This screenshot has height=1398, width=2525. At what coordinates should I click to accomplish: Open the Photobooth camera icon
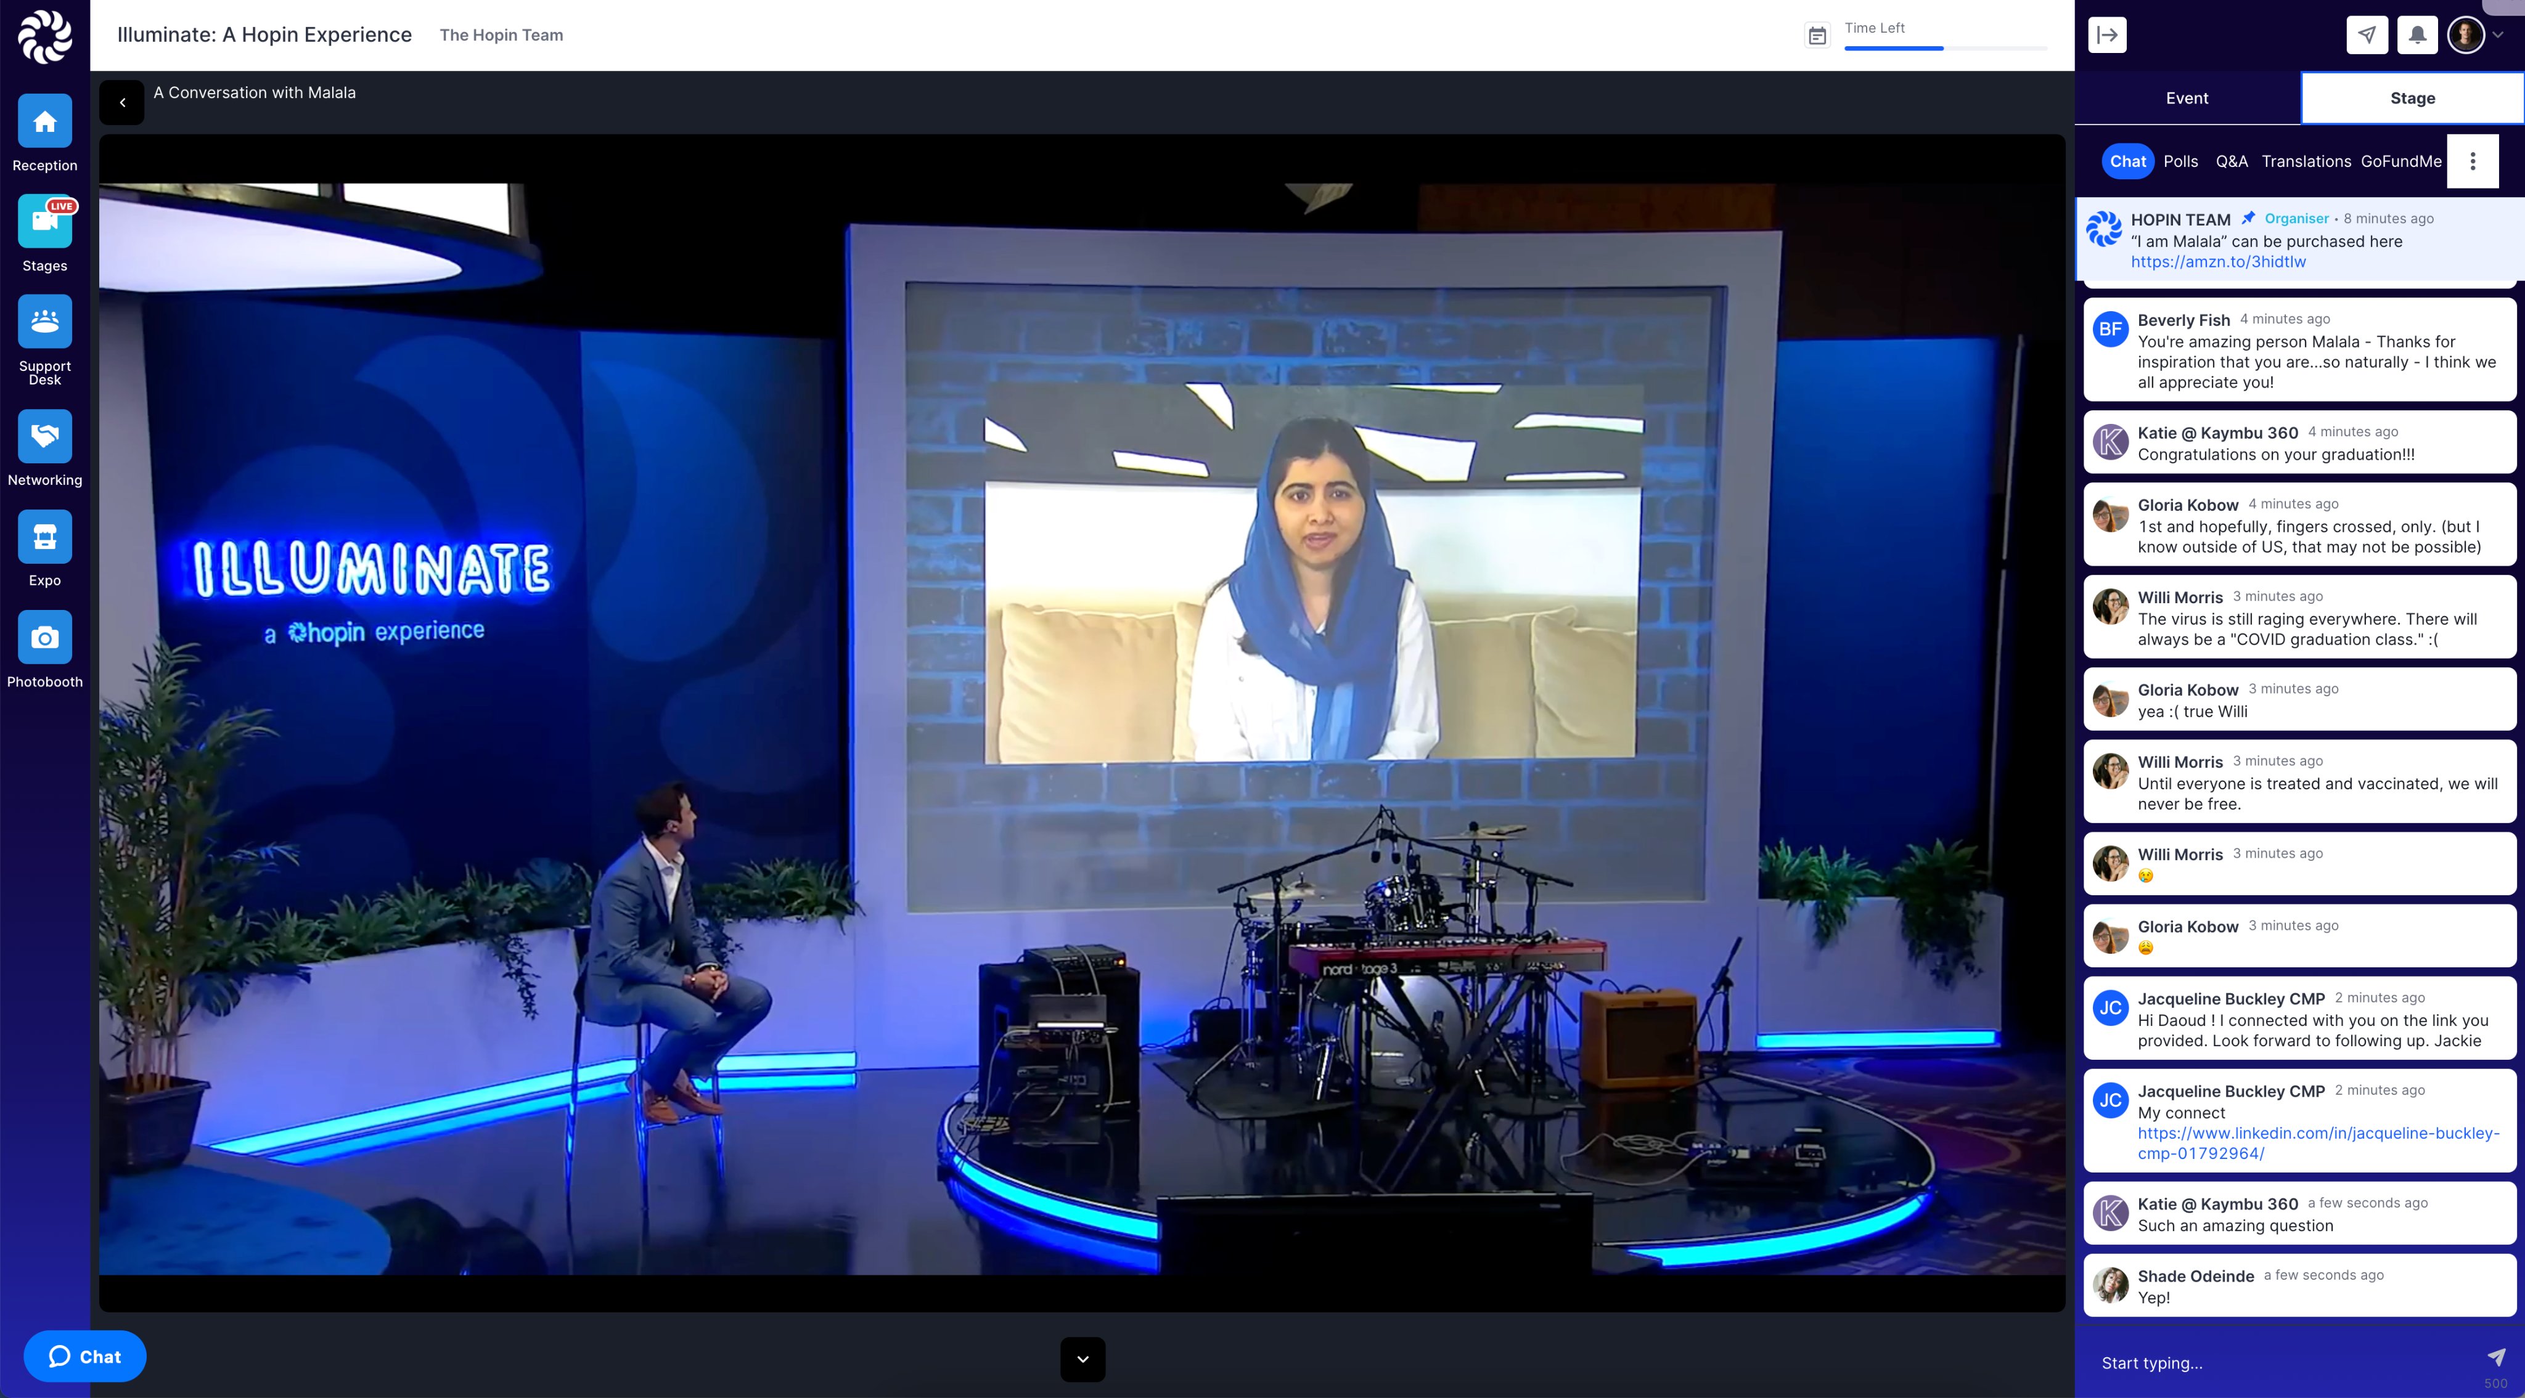click(44, 638)
